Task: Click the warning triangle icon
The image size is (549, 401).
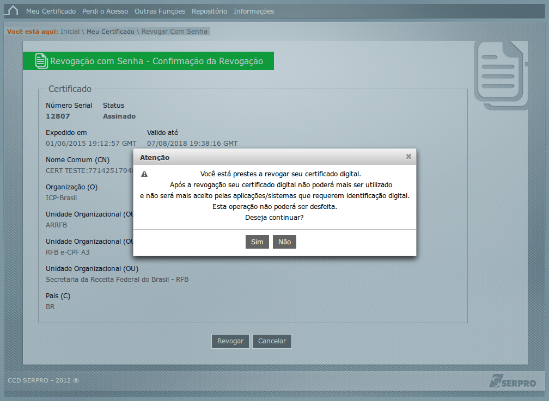Action: point(144,174)
